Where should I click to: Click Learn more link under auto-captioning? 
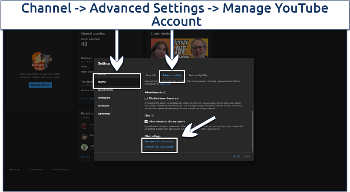point(165,84)
